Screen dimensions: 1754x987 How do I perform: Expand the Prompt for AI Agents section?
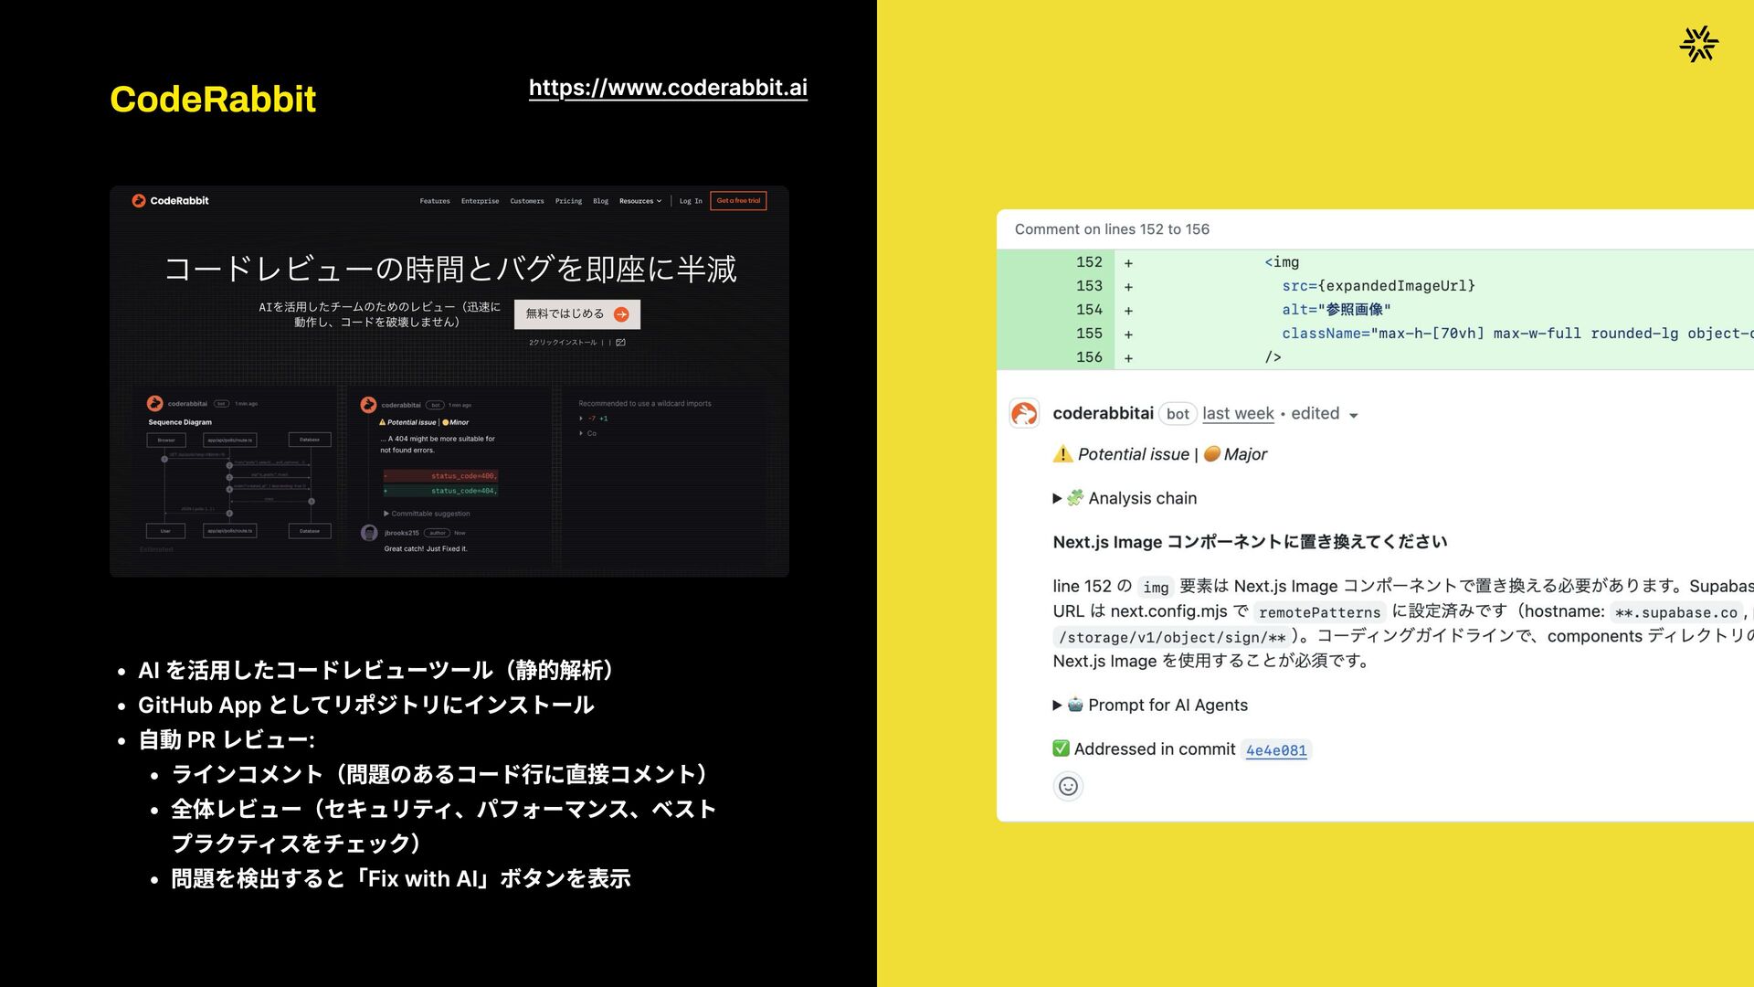coord(1057,705)
